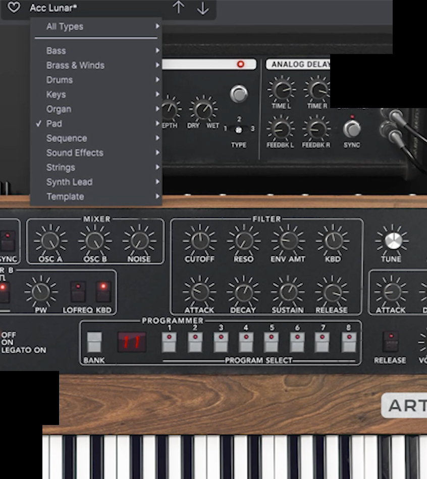The width and height of the screenshot is (427, 479).
Task: Adjust the Filter Kbd knob
Action: point(333,241)
